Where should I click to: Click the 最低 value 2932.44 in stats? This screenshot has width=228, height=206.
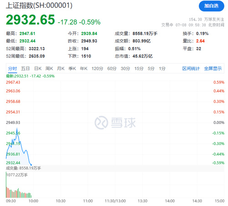27,41
